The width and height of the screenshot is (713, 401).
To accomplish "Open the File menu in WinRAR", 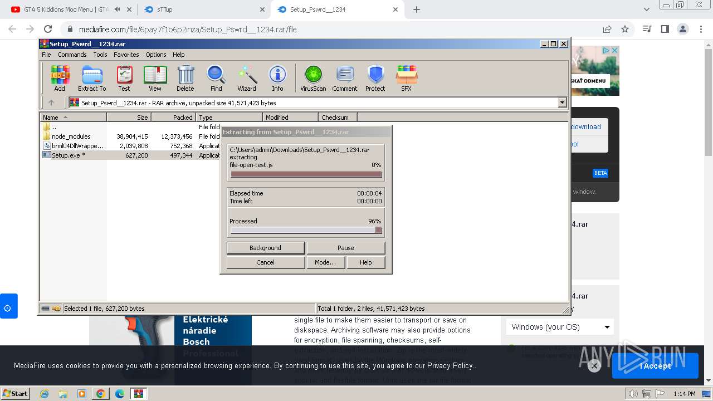I will tap(46, 55).
